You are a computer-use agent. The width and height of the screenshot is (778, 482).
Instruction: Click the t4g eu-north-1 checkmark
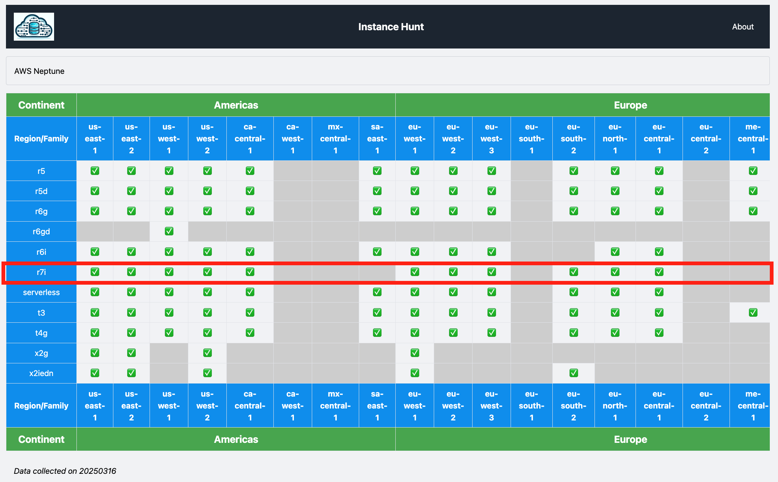click(615, 333)
